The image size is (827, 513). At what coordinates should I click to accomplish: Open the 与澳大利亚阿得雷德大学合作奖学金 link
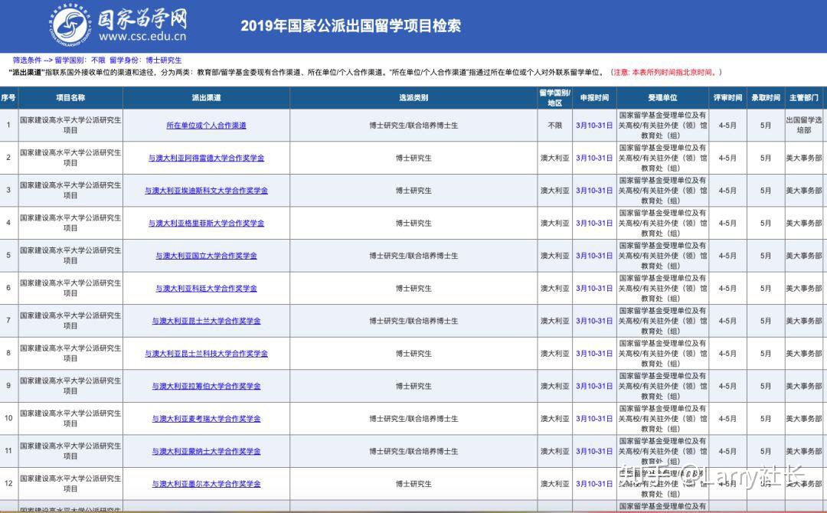click(x=206, y=158)
